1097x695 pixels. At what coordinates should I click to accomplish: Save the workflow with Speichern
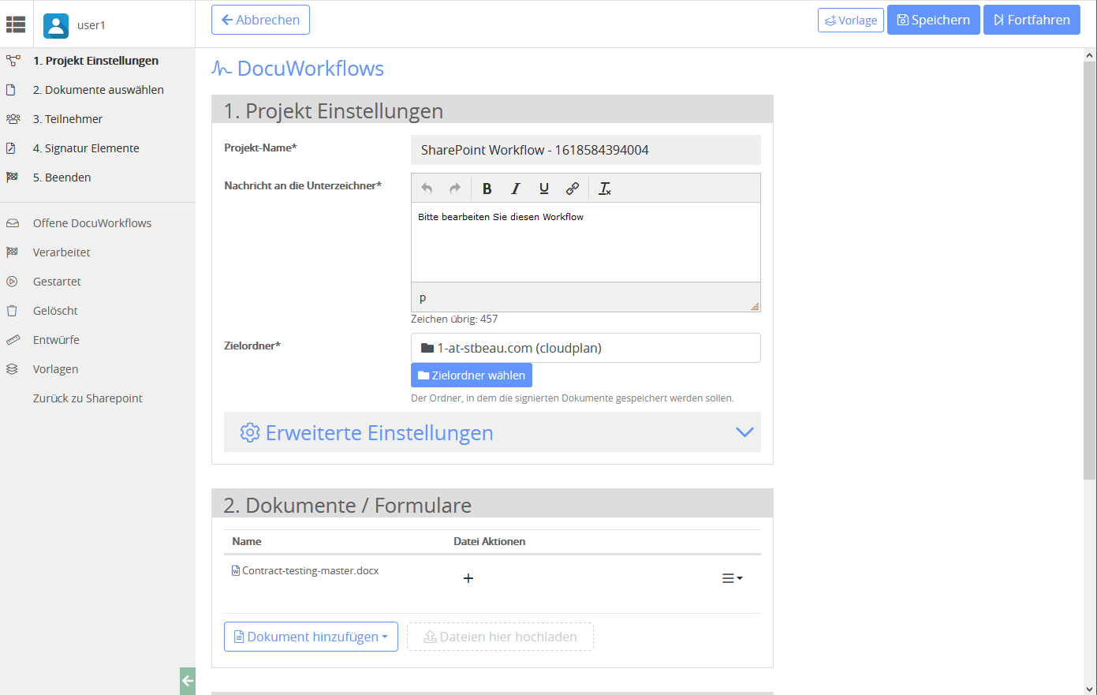(x=933, y=19)
